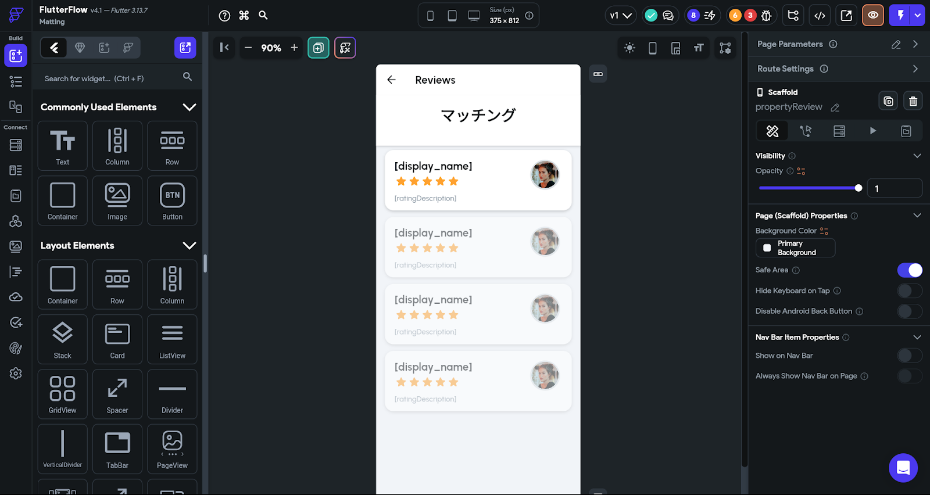Open the comments chat bubble icon

668,16
